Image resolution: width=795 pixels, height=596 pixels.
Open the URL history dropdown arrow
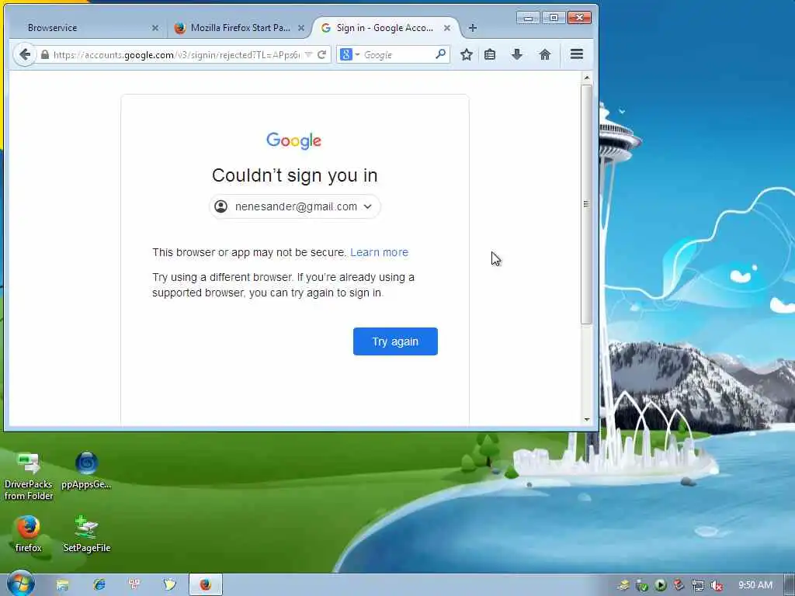308,55
